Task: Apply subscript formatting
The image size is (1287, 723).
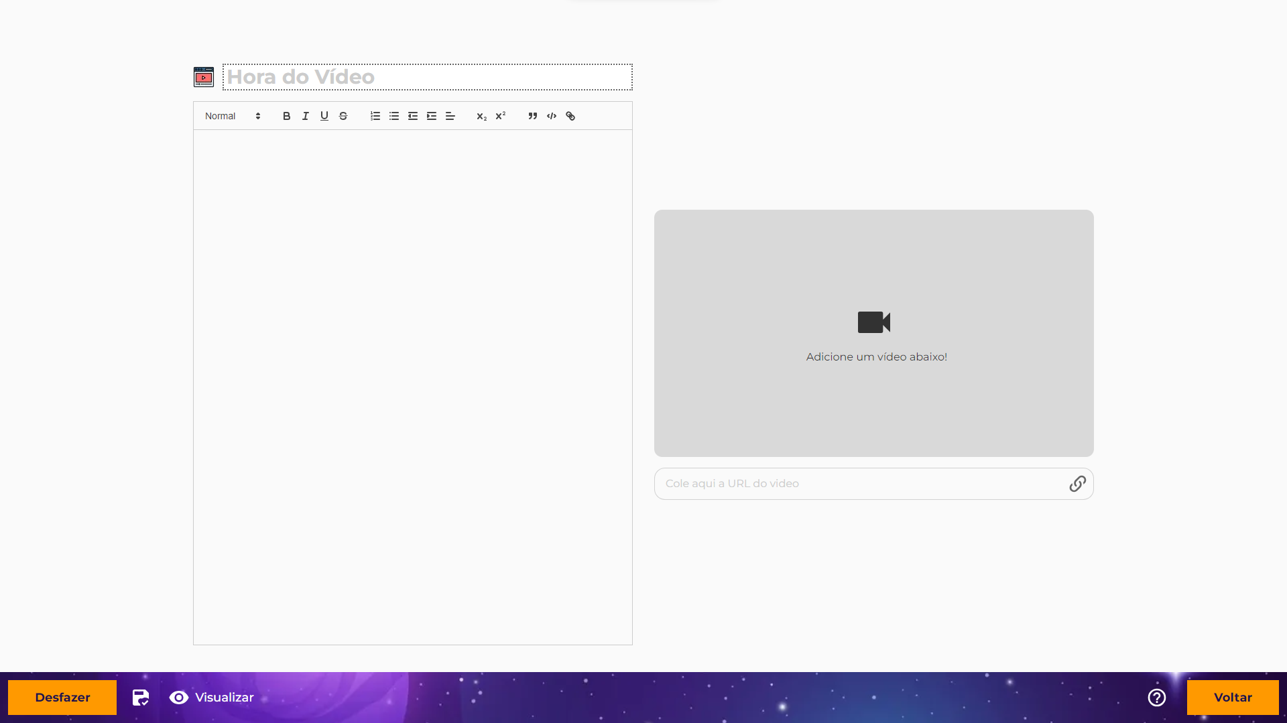Action: pos(481,116)
